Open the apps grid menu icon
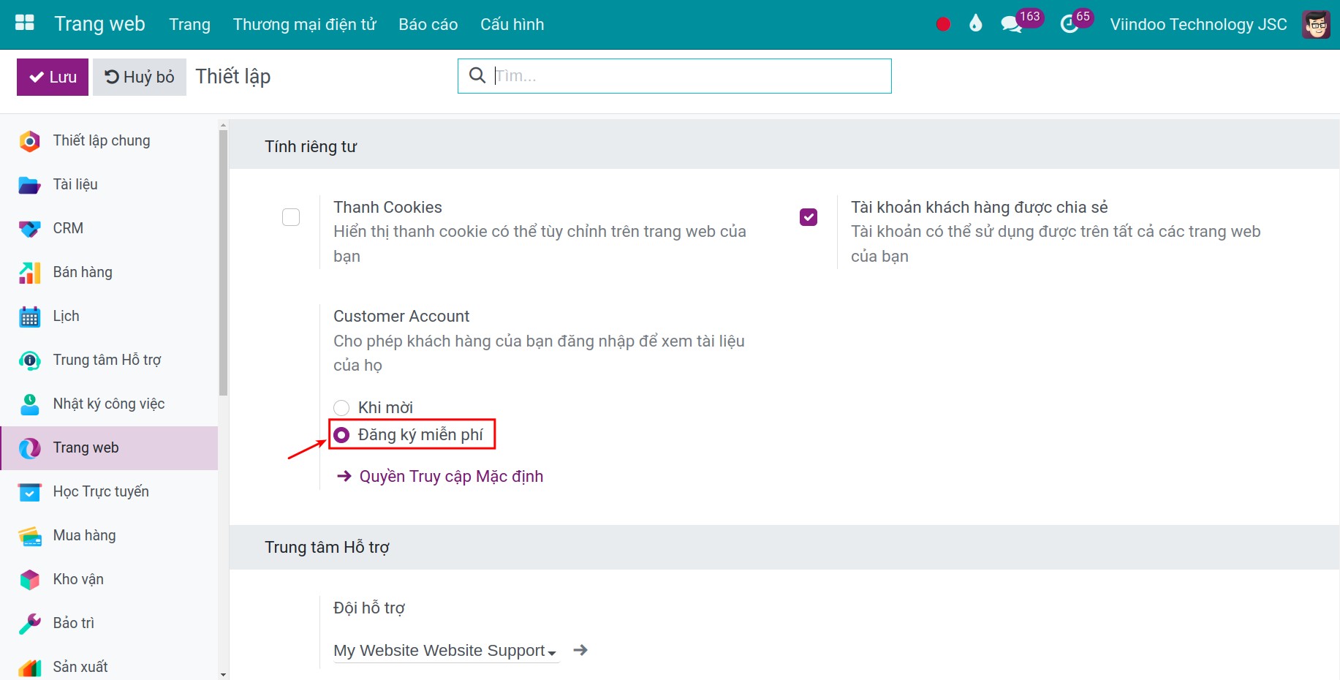This screenshot has width=1340, height=680. point(25,23)
